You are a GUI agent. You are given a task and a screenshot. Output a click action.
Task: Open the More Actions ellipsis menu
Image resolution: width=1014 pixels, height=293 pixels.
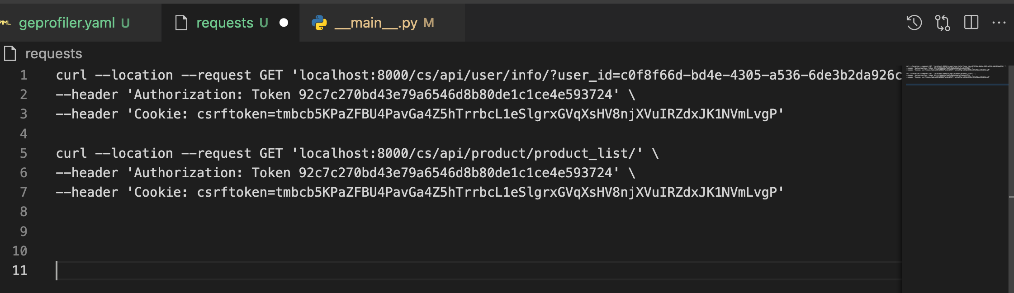click(x=999, y=23)
